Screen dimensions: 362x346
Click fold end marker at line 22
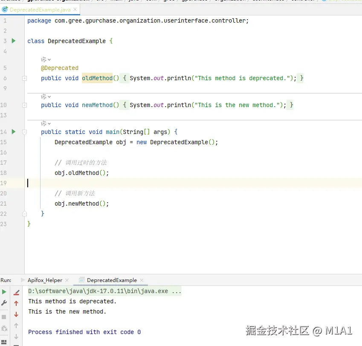[24, 214]
